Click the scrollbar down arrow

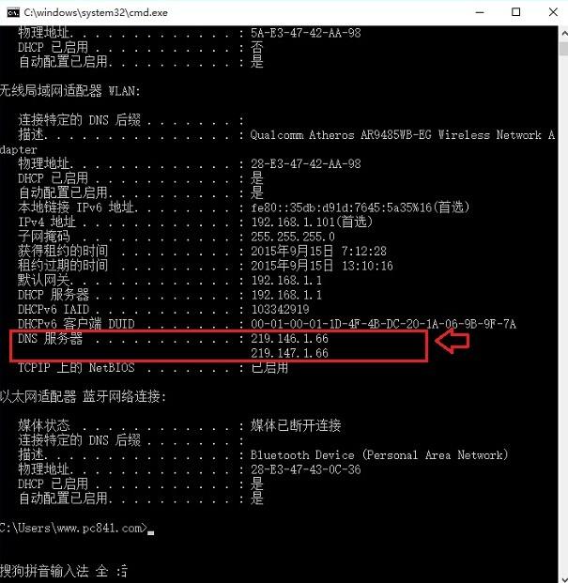(x=563, y=578)
